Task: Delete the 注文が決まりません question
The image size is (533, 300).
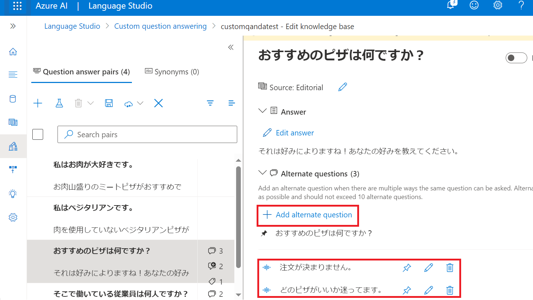Action: (x=450, y=268)
